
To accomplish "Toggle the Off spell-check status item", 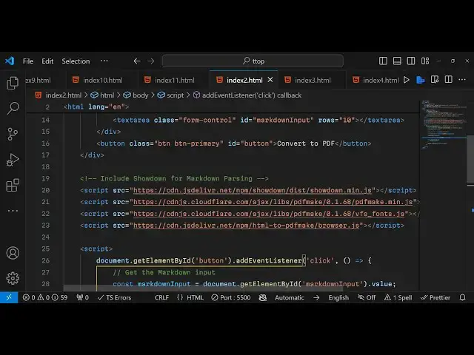I will (x=367, y=297).
